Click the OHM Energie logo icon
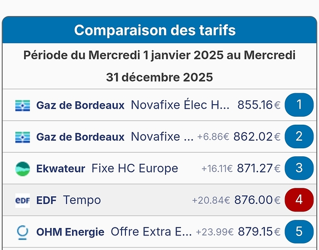The width and height of the screenshot is (319, 250). click(22, 231)
